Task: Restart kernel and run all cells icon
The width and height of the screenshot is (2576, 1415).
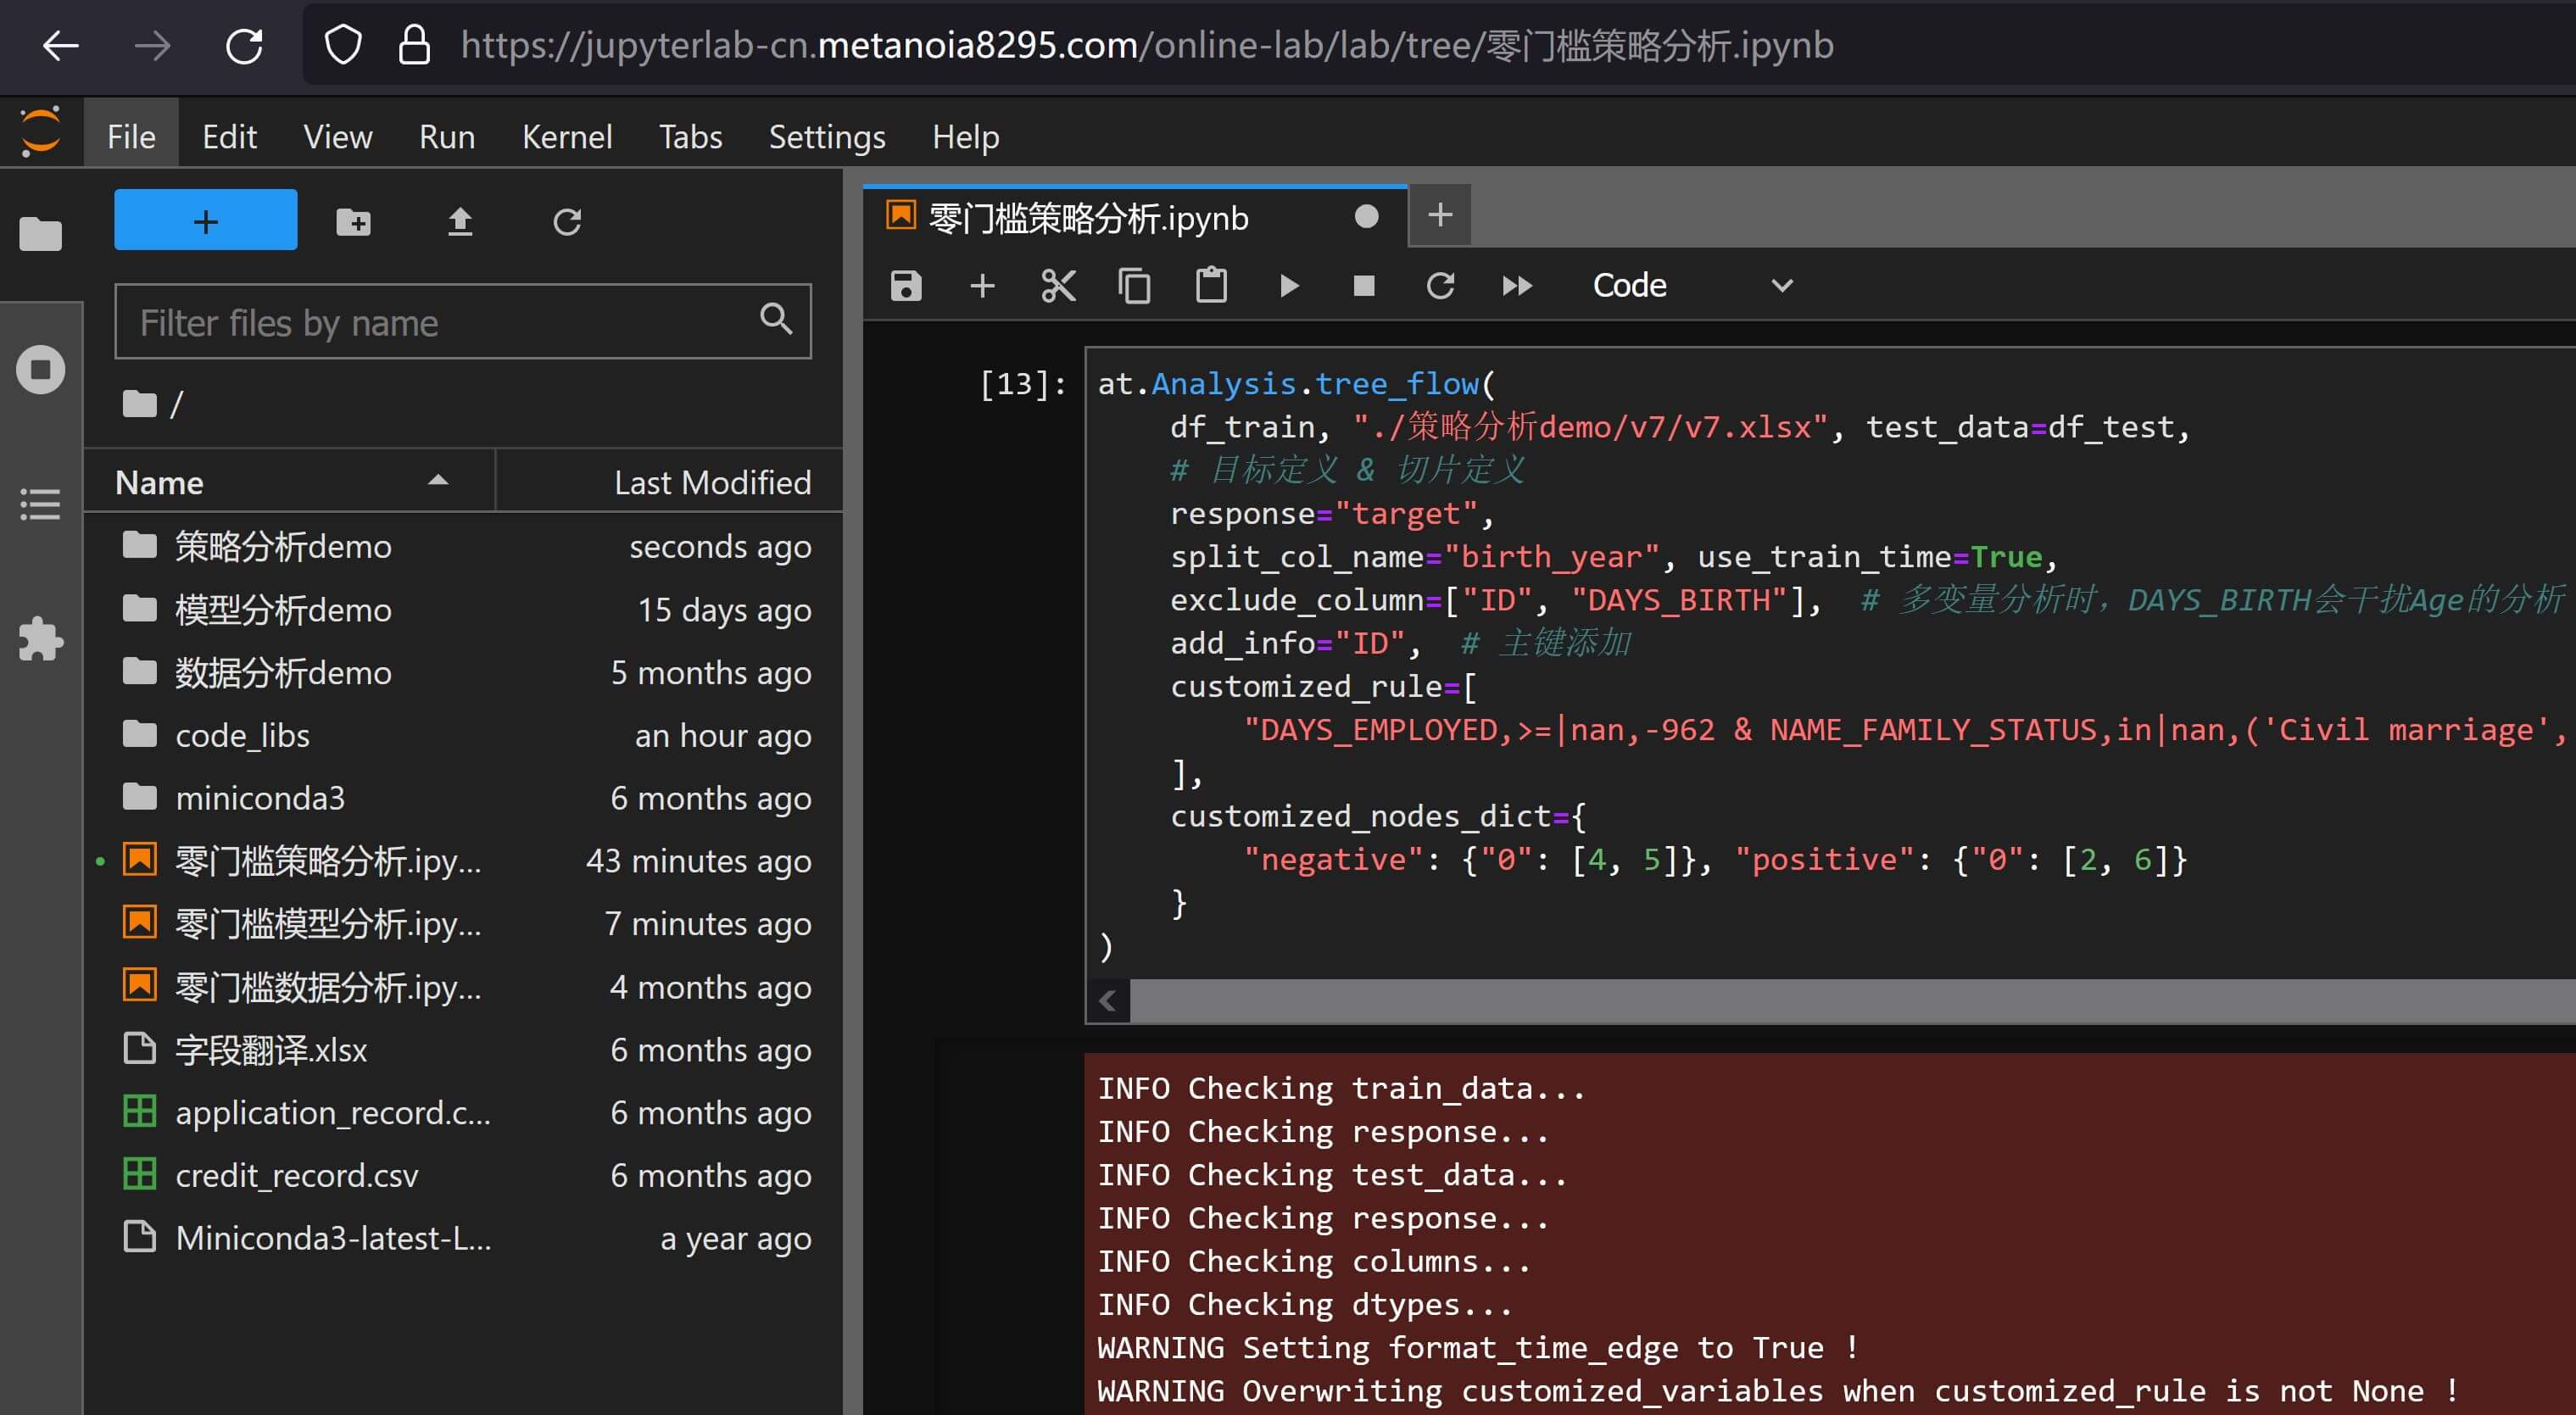Action: [x=1516, y=286]
